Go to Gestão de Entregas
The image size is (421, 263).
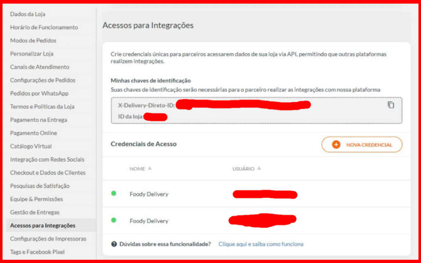pos(35,212)
